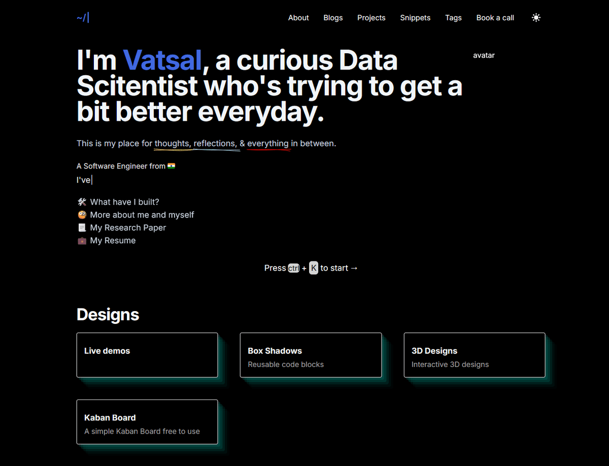Click 'Interactive 3D designs' subtitle

tap(450, 364)
